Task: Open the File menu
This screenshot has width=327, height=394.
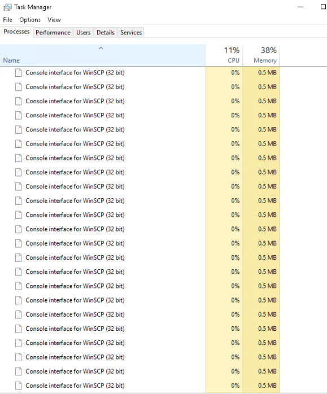Action: [7, 20]
